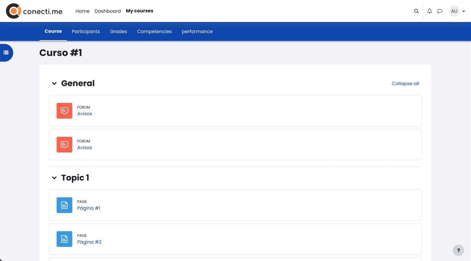Screen dimensions: 471x261
Task: Switch to the Participants tab
Action: 86,31
